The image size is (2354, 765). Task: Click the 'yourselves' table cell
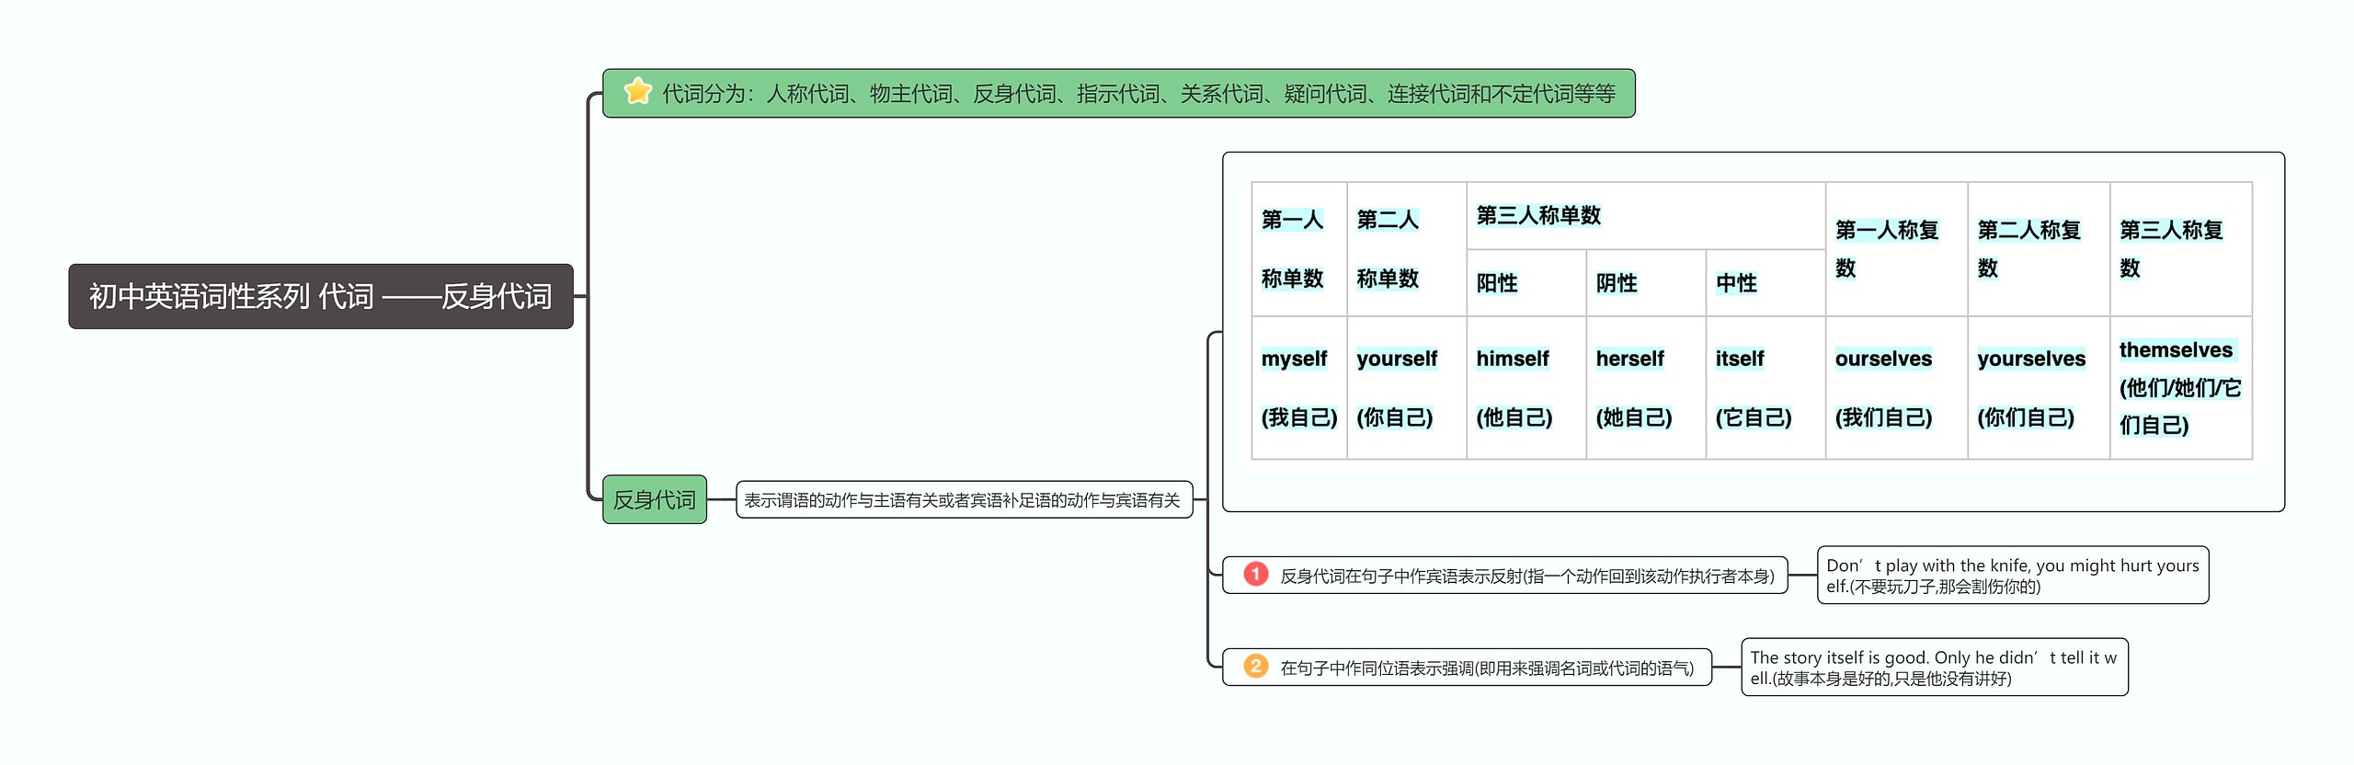coord(2037,387)
